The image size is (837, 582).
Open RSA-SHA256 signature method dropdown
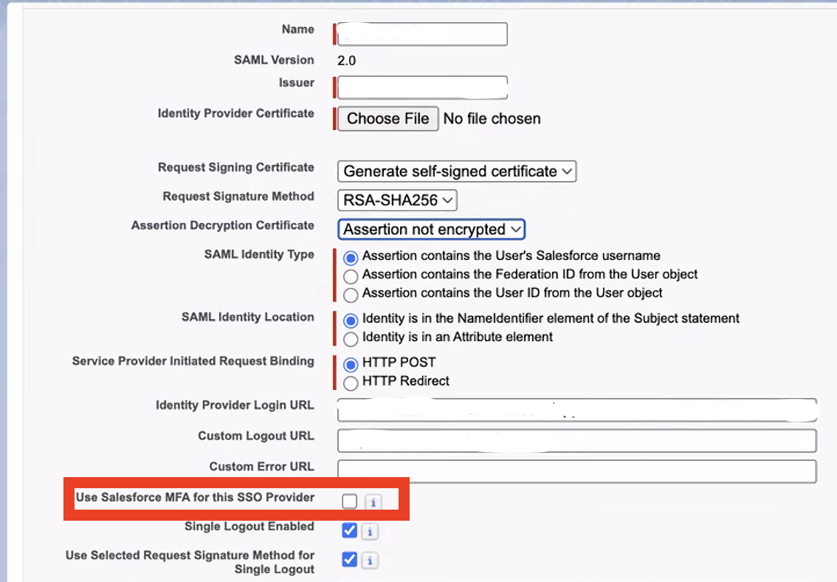click(397, 200)
